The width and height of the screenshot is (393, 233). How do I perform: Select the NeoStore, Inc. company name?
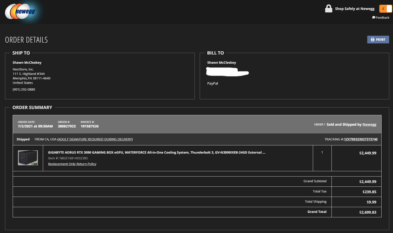coord(23,69)
